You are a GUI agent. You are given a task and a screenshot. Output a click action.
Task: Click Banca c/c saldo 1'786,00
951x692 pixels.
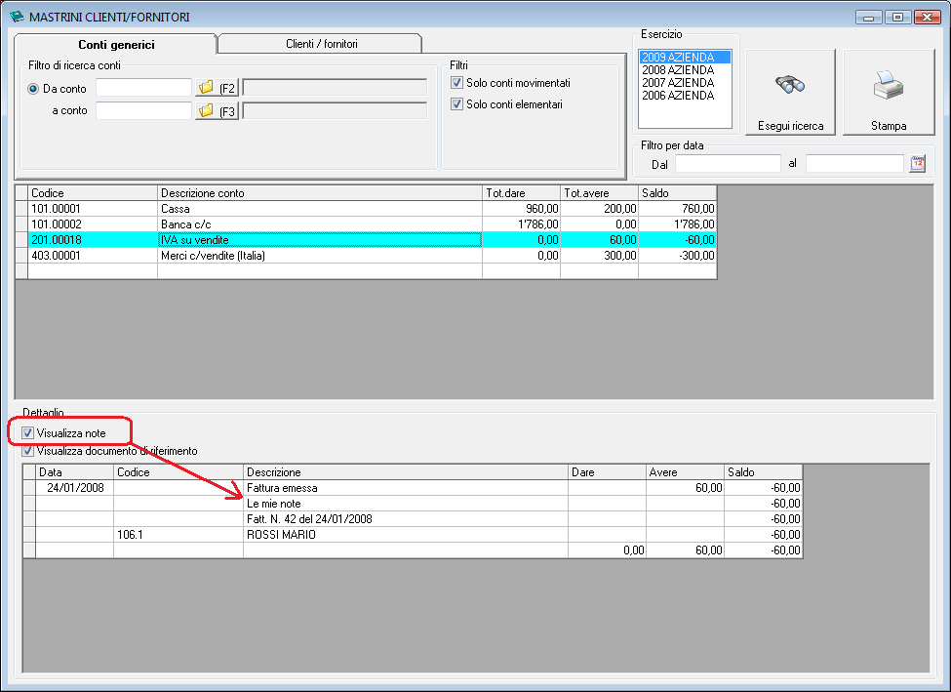pyautogui.click(x=678, y=224)
